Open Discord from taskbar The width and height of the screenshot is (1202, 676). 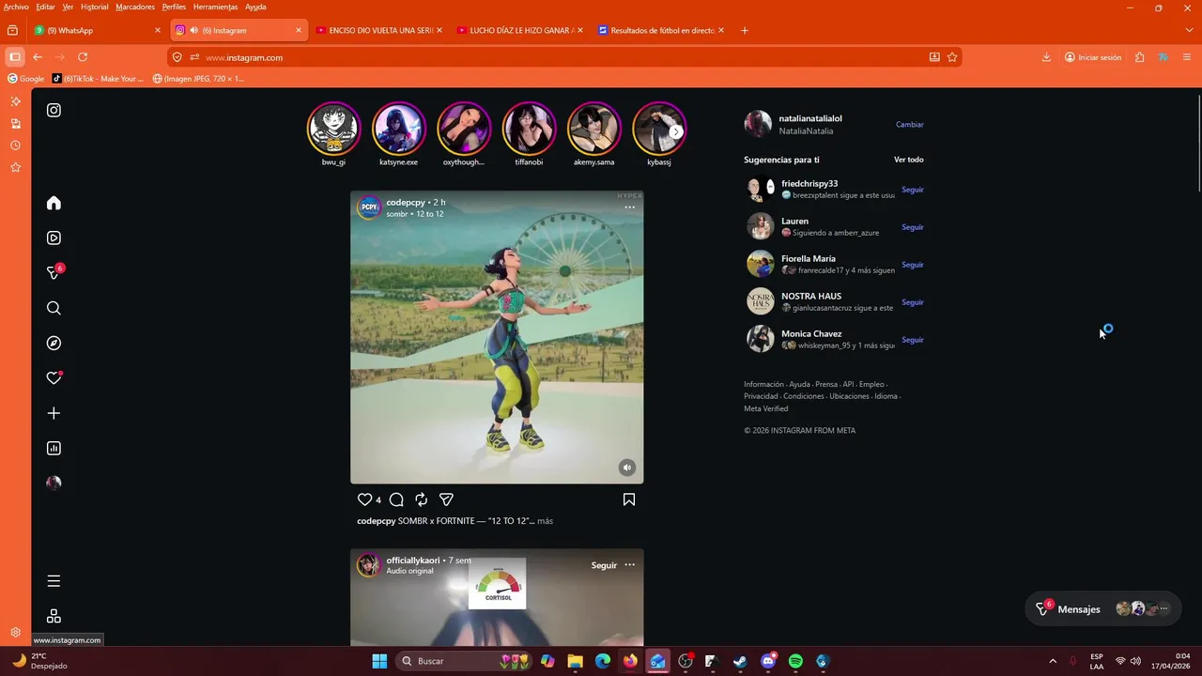point(768,661)
